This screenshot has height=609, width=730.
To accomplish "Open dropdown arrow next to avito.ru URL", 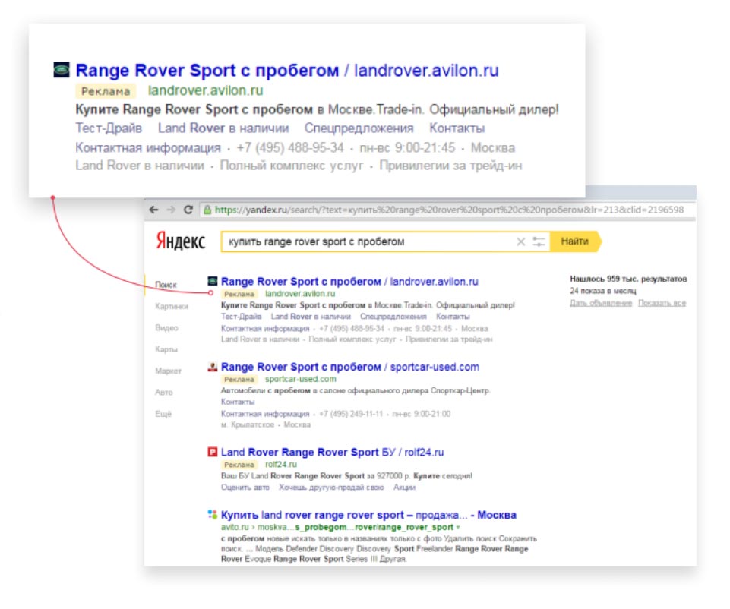I will click(x=457, y=527).
